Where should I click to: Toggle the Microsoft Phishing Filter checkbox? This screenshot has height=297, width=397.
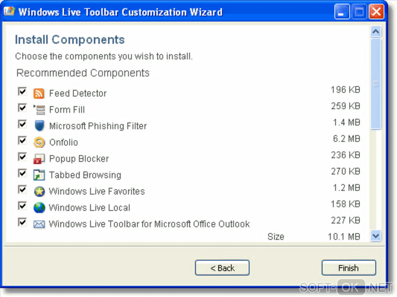(22, 124)
